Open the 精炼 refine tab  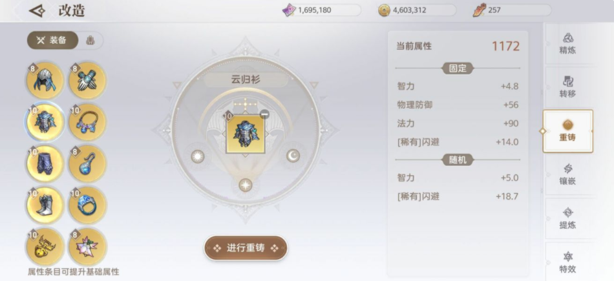[x=568, y=44]
